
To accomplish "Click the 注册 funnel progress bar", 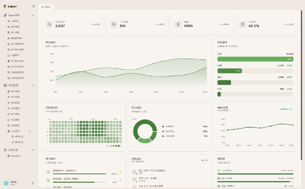I will [255, 71].
